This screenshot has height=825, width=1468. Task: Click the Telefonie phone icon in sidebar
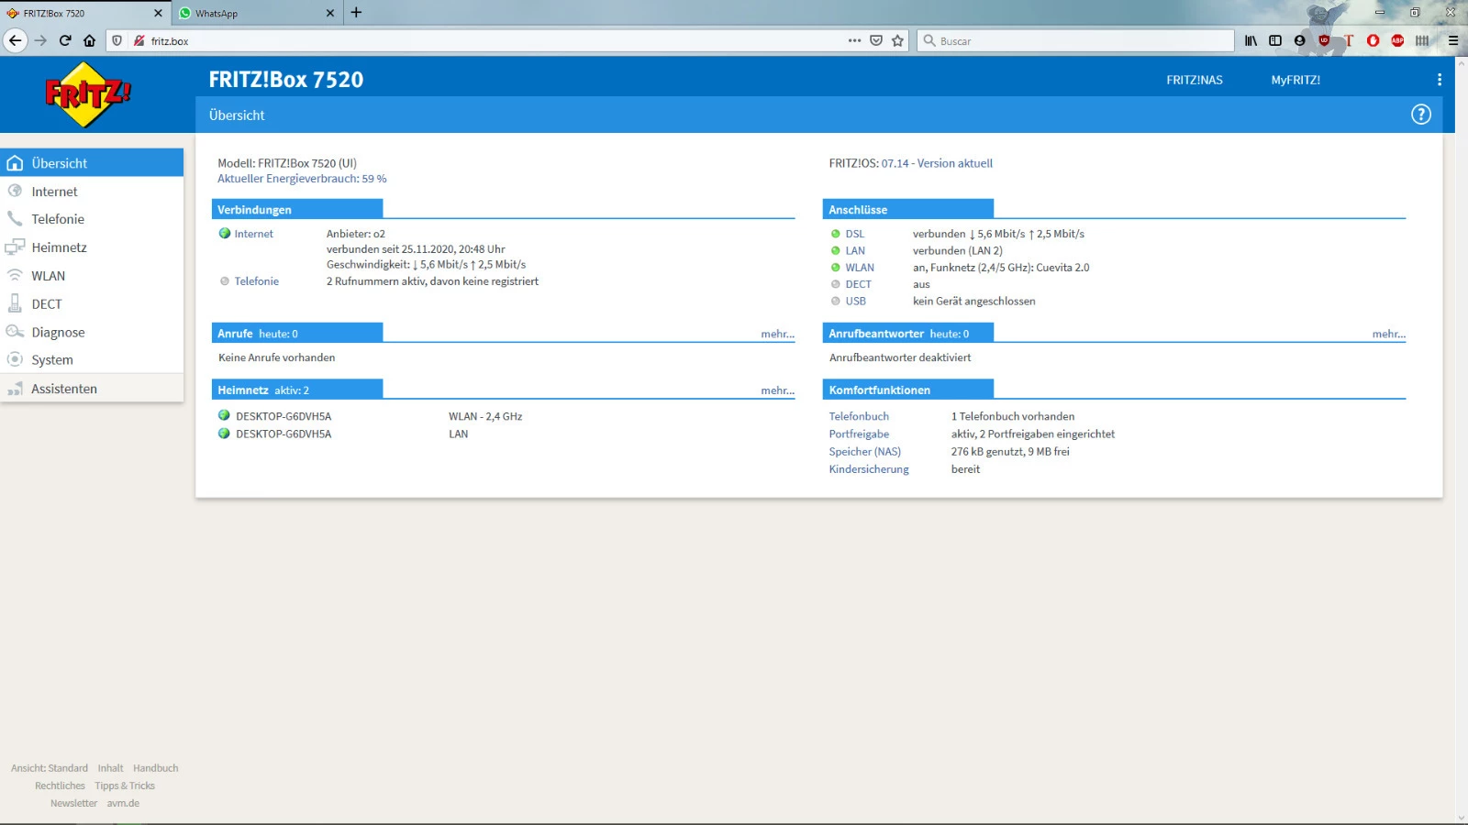15,219
